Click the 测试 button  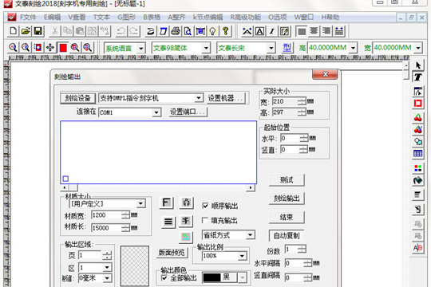point(287,180)
